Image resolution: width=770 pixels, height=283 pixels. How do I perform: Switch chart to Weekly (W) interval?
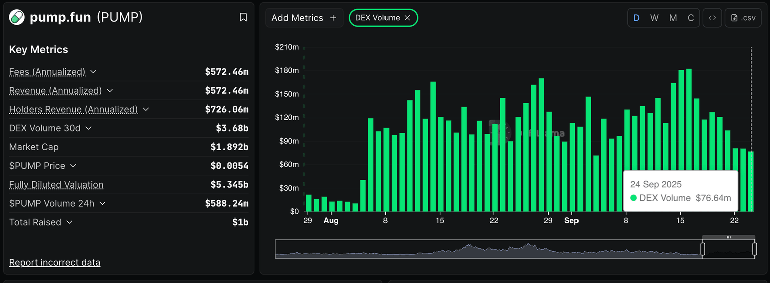point(654,18)
